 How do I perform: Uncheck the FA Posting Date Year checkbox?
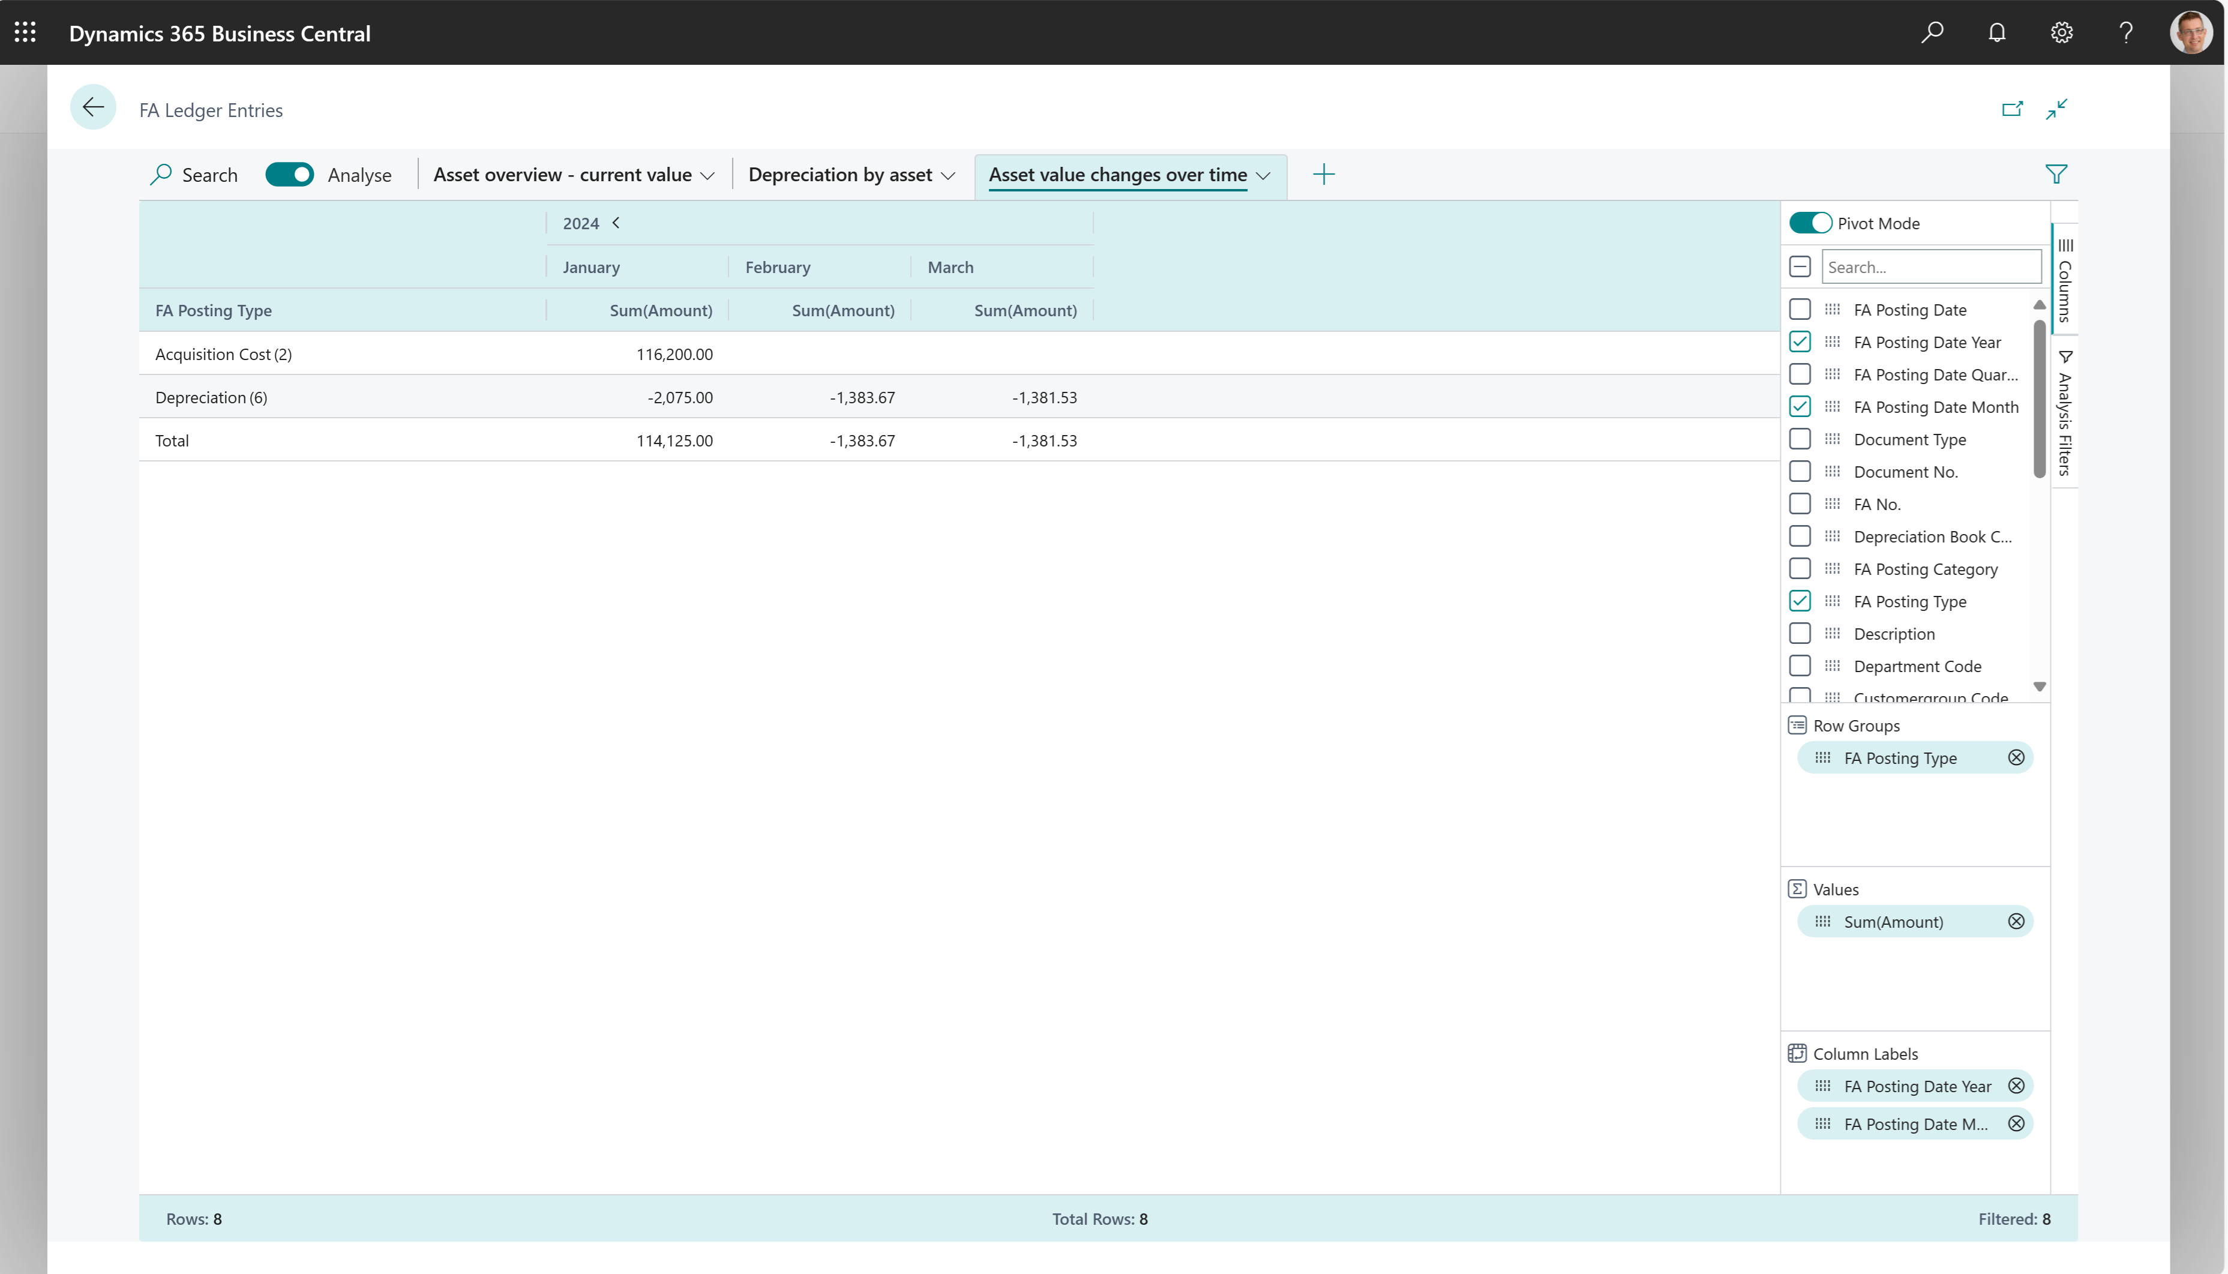tap(1800, 341)
